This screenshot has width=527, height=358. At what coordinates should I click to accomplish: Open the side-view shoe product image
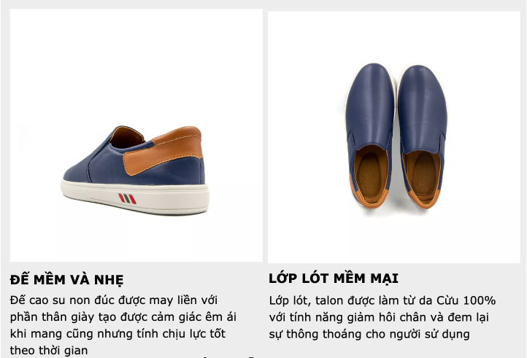click(x=136, y=136)
